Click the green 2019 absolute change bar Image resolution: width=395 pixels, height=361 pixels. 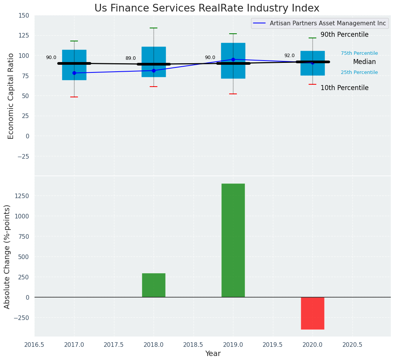[233, 240]
